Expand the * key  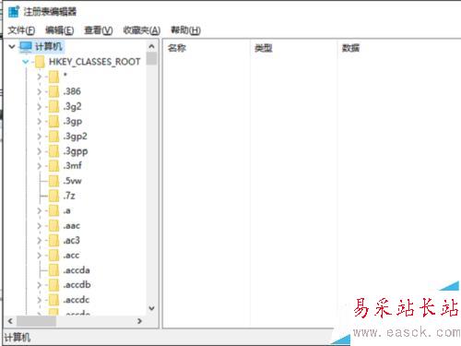(x=40, y=77)
